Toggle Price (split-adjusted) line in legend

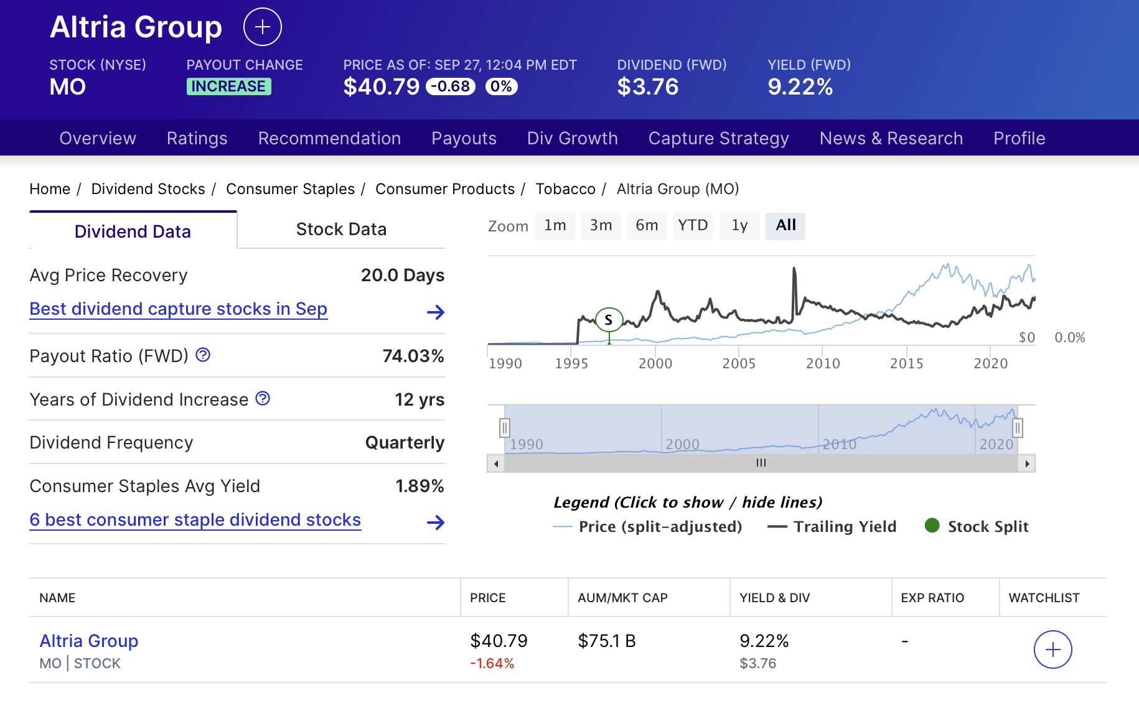(647, 527)
